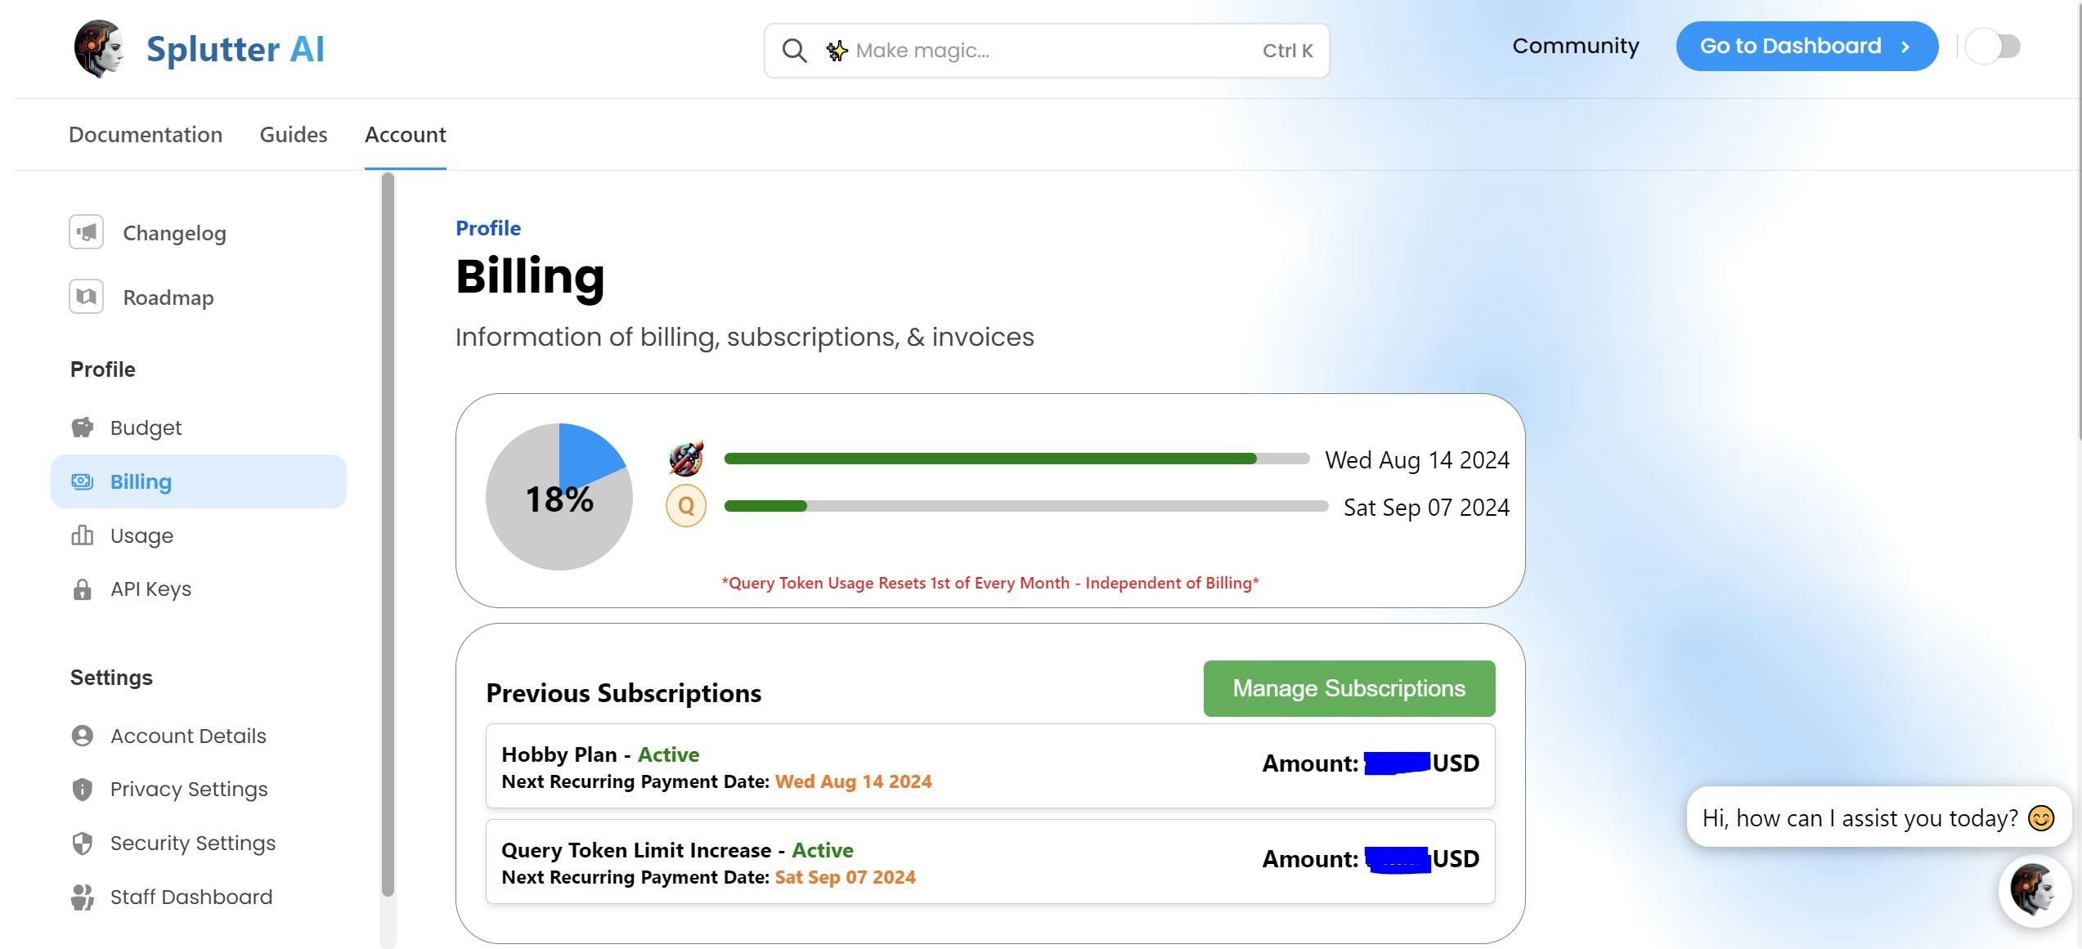Open the Changelog megaphone icon
Screen dimensions: 2082x949
click(x=87, y=232)
